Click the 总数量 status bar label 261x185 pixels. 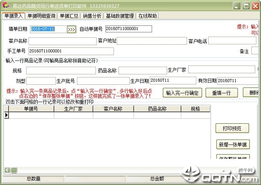click(x=33, y=179)
